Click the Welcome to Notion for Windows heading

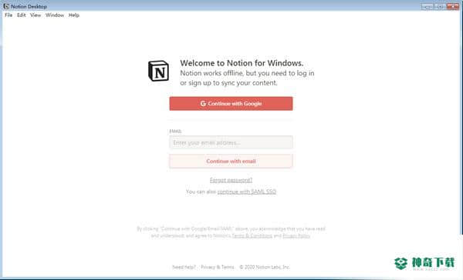(242, 63)
